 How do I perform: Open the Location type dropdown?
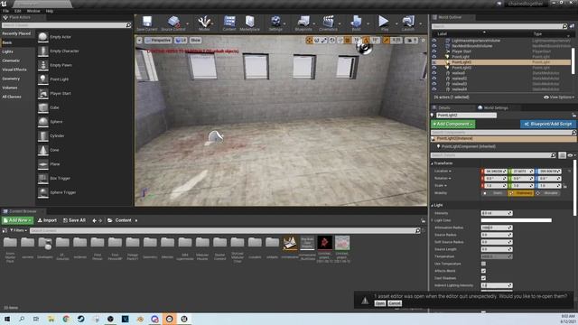click(443, 172)
